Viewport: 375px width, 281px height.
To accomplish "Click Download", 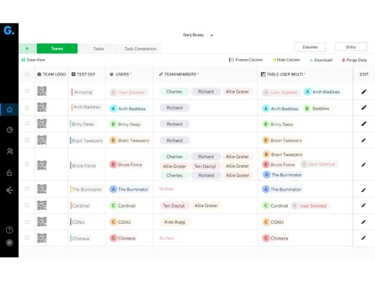I will click(321, 60).
